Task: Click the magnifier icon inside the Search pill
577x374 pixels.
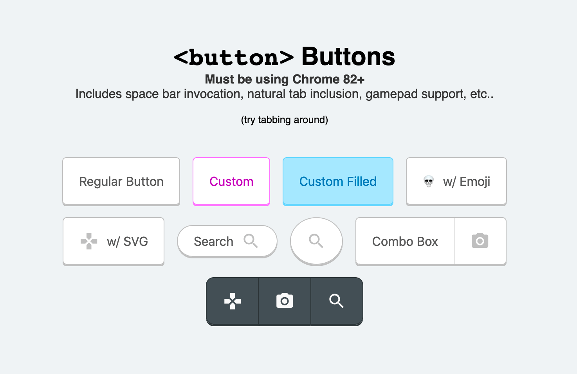Action: coord(251,241)
